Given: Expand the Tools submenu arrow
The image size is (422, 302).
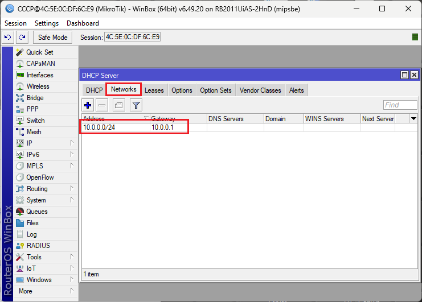Looking at the screenshot, I should 72,257.
